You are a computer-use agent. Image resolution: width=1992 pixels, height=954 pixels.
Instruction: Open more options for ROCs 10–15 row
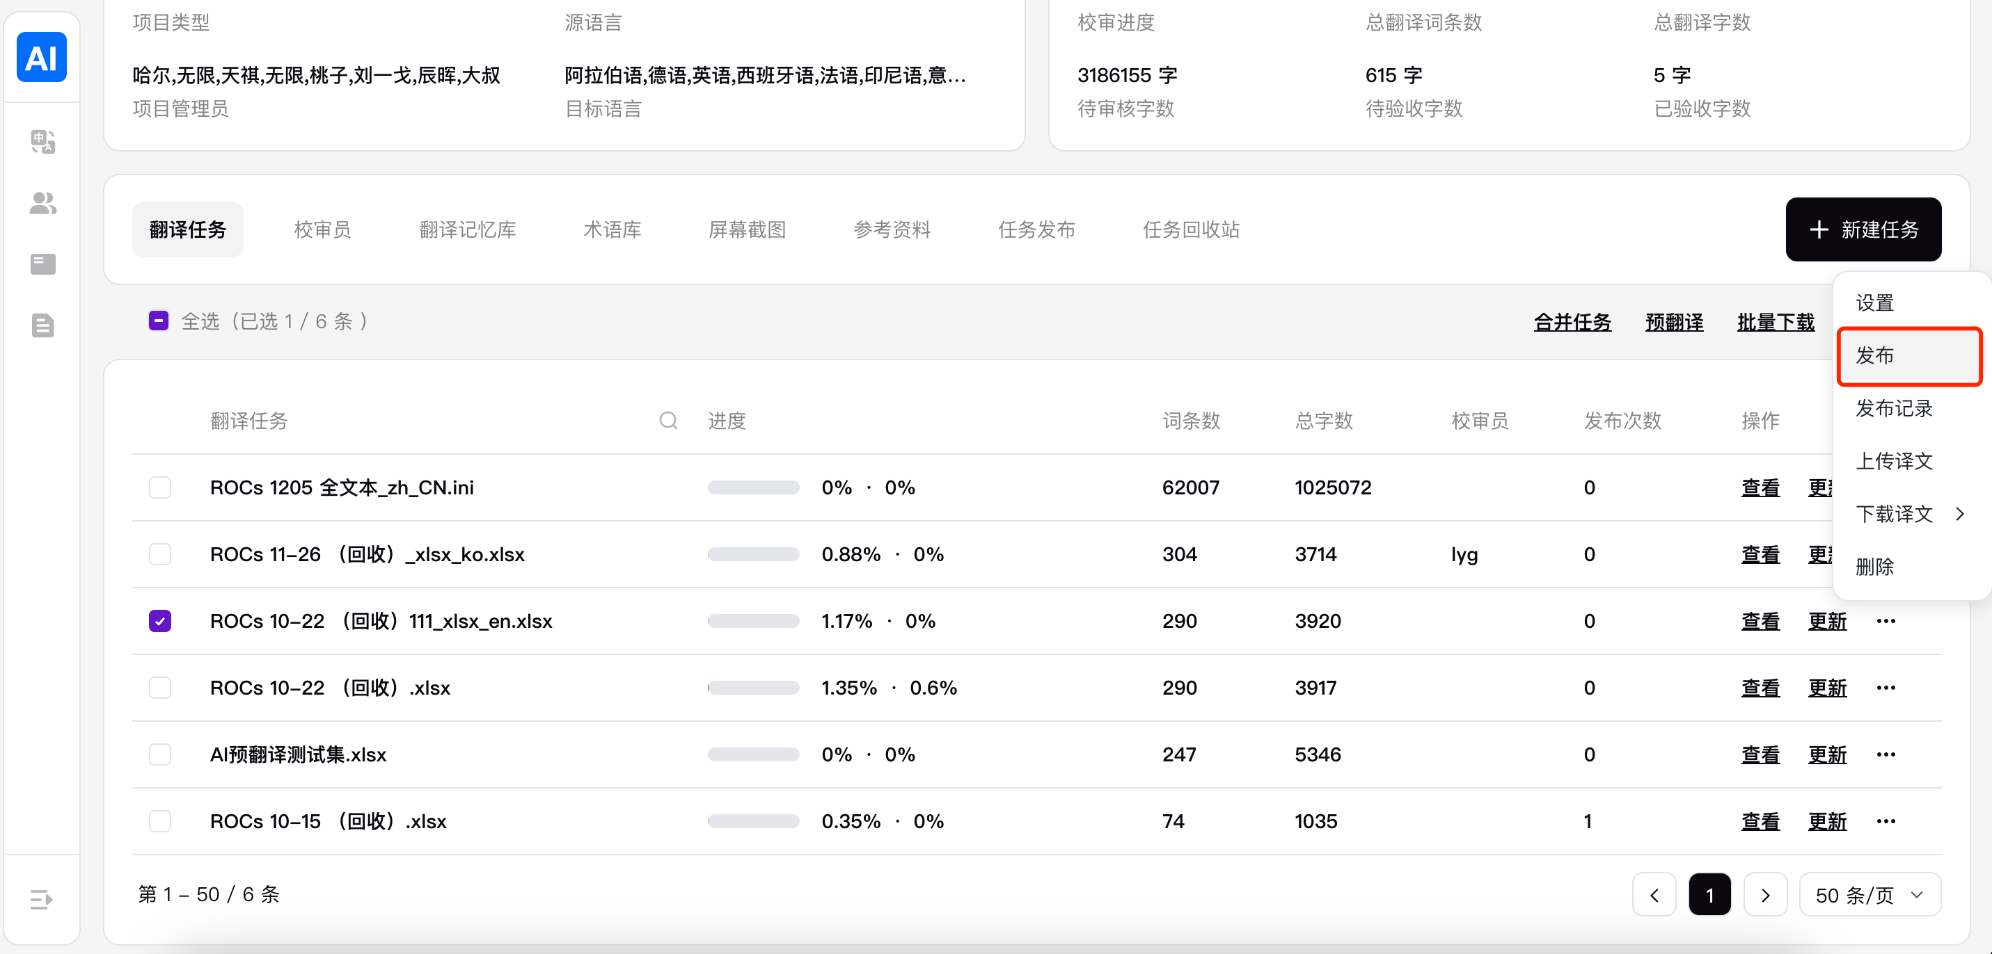(1886, 820)
